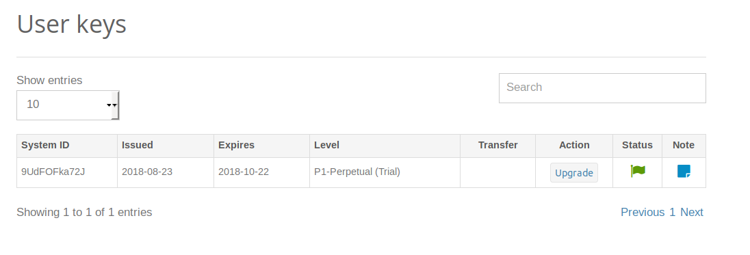
Task: Sort by Action column header
Action: (x=574, y=146)
